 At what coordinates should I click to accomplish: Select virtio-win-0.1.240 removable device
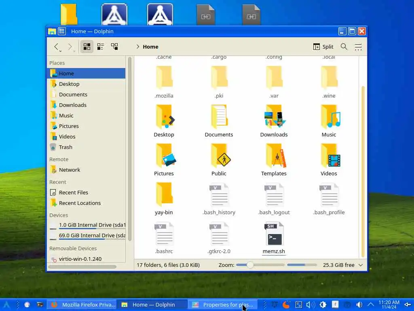(87, 259)
